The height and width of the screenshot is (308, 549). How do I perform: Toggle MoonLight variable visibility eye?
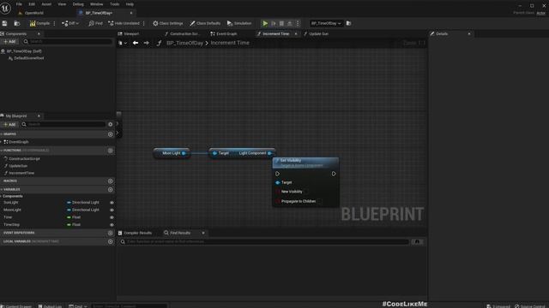point(112,210)
